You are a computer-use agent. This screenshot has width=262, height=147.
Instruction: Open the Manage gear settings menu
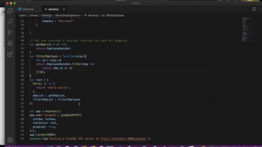click(x=10, y=140)
